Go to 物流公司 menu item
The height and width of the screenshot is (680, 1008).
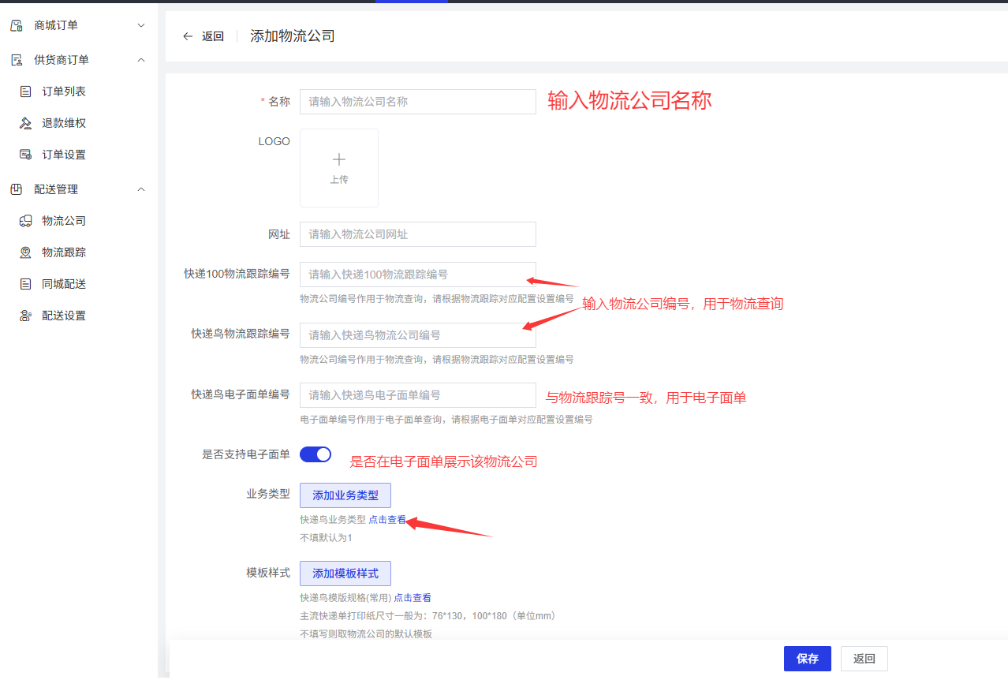(x=64, y=221)
